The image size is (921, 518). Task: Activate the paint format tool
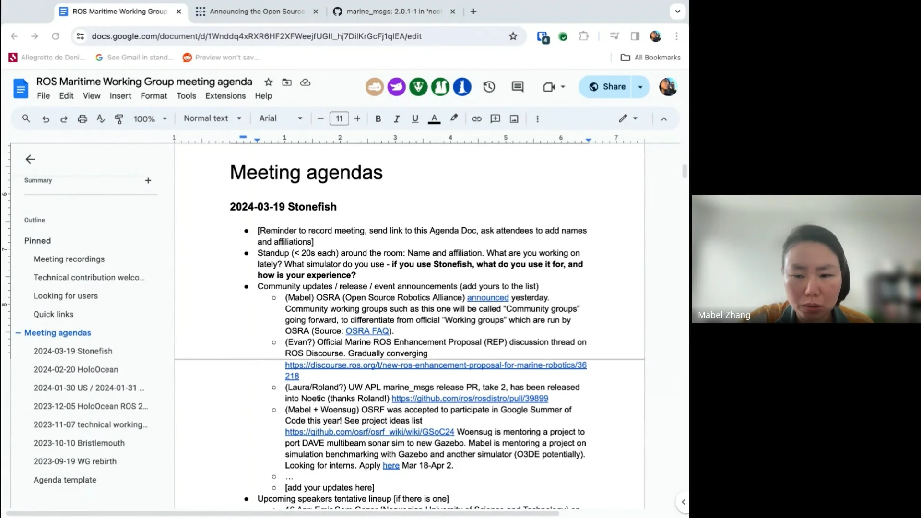[x=119, y=119]
